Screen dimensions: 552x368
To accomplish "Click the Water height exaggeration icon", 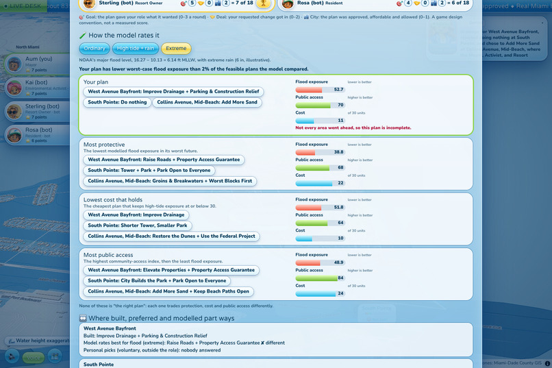I will click(11, 341).
